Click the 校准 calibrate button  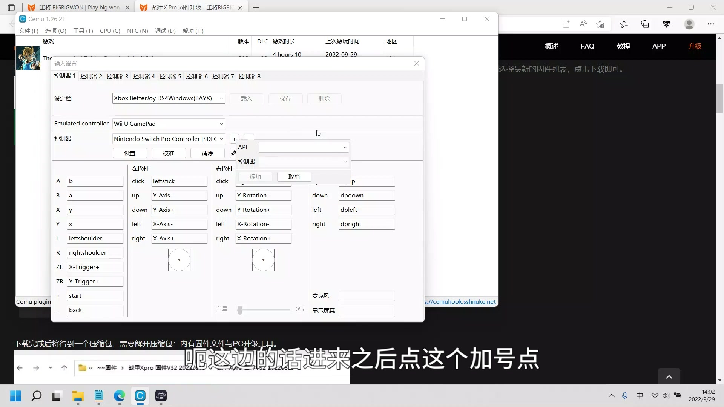pos(169,153)
